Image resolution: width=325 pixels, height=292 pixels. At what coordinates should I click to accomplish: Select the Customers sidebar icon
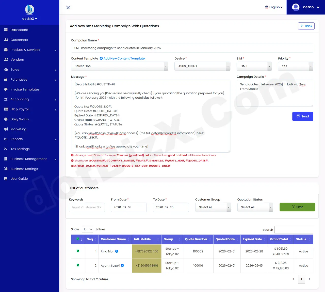tap(6, 40)
